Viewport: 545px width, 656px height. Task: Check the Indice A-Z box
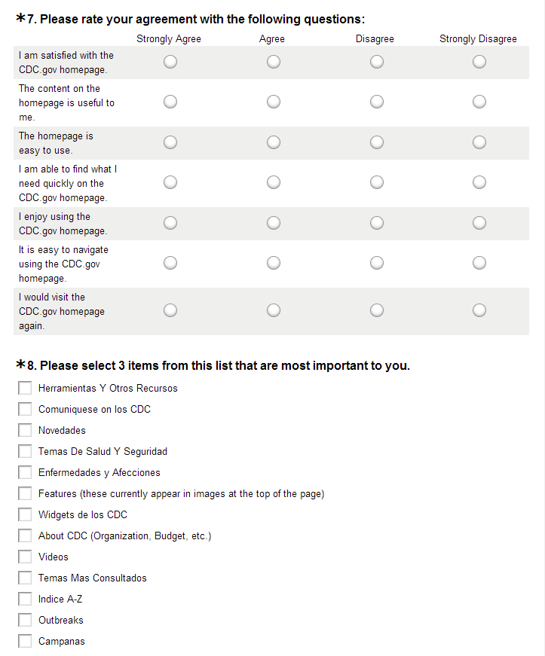click(26, 600)
